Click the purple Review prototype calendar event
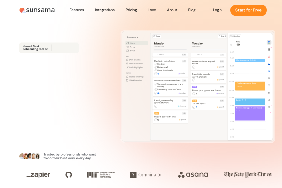 click(250, 113)
